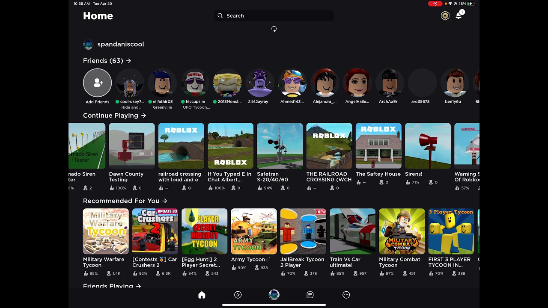Open friend AngelHaile avatar
The image size is (548, 308).
point(357,83)
